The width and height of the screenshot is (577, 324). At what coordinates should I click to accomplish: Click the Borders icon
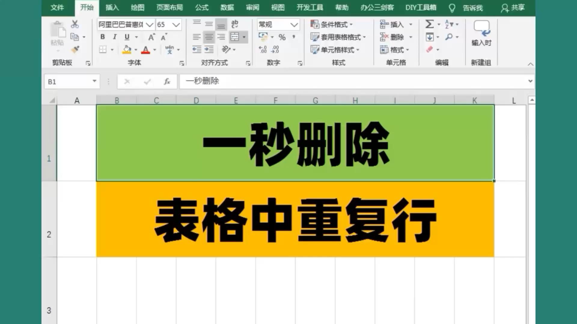pos(103,49)
